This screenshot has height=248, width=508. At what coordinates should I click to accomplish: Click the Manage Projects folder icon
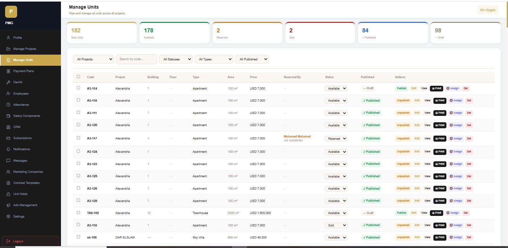(8, 49)
